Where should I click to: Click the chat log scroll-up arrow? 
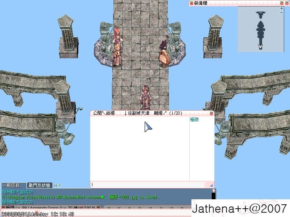pyautogui.click(x=214, y=191)
